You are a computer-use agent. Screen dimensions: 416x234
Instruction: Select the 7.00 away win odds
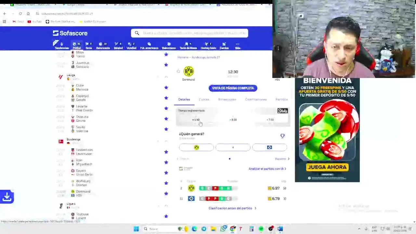[270, 120]
